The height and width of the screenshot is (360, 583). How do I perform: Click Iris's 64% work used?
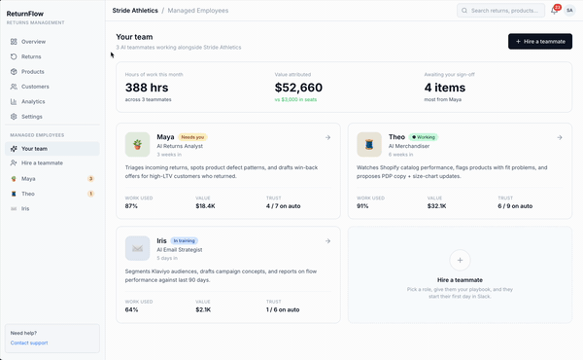click(131, 309)
